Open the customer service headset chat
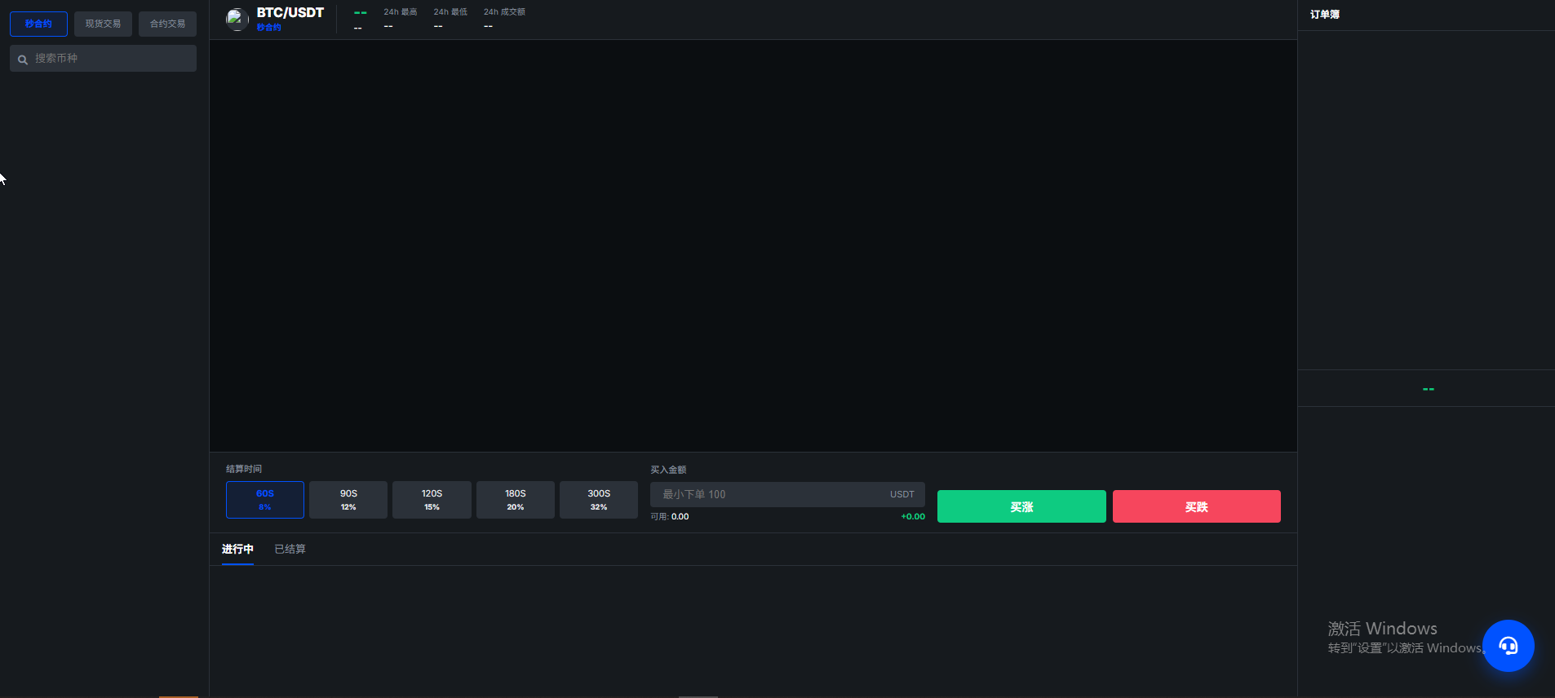 click(x=1508, y=646)
